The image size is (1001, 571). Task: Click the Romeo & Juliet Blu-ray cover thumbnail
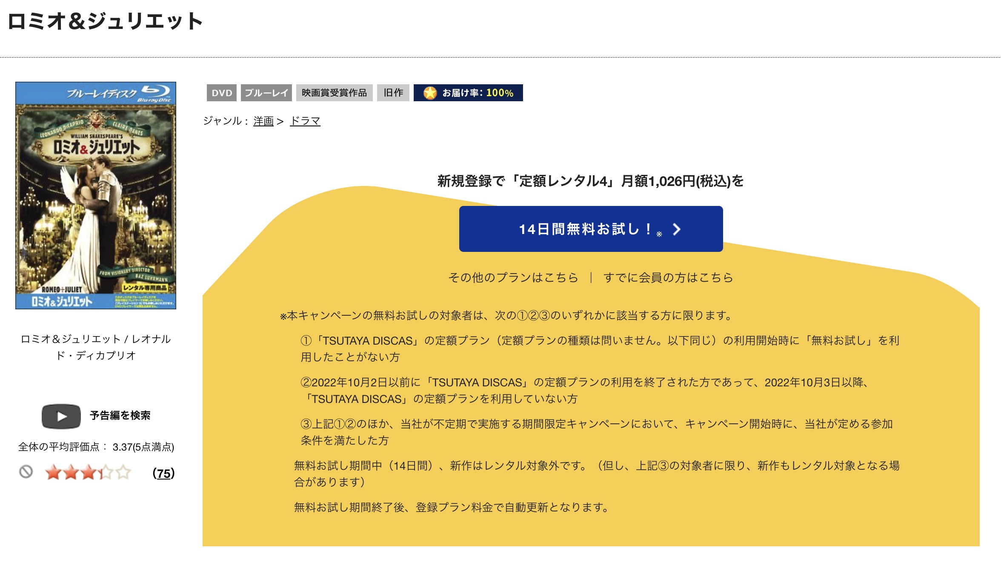click(x=96, y=195)
